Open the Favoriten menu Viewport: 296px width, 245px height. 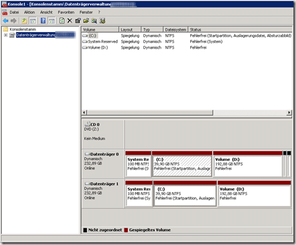(66, 13)
